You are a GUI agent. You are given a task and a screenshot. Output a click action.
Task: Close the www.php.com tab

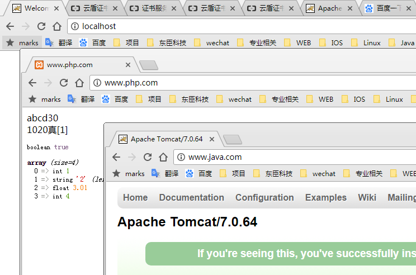coord(128,65)
